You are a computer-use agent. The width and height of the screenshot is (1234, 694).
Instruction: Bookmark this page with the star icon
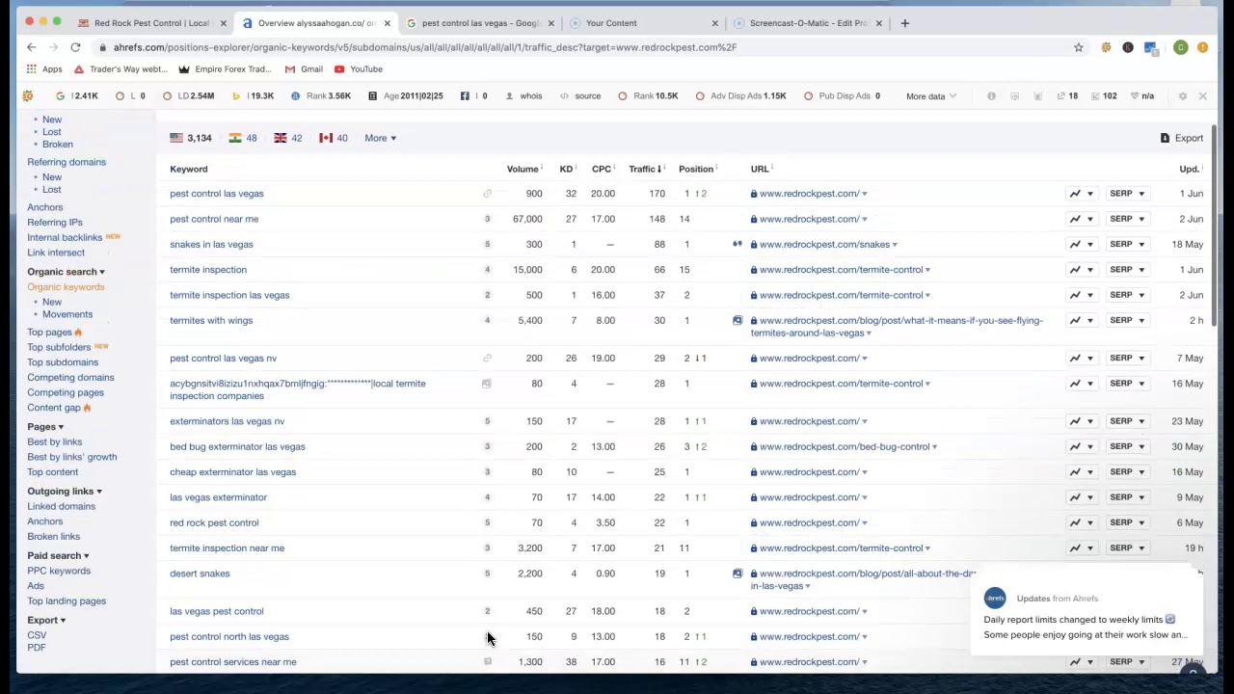(1078, 47)
